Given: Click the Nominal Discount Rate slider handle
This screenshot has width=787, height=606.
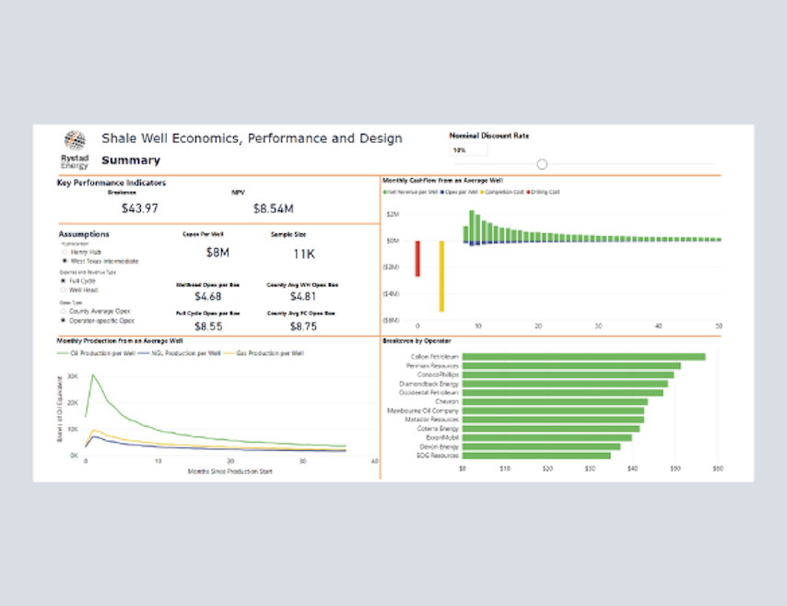Looking at the screenshot, I should (x=542, y=164).
